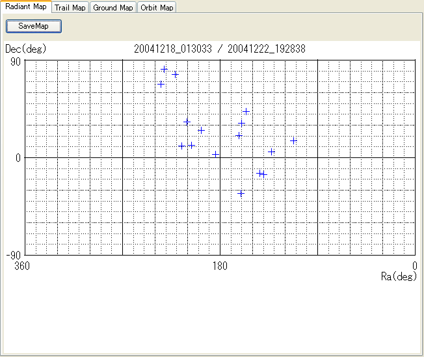The width and height of the screenshot is (424, 357).
Task: Click the date range title above plot
Action: tap(220, 49)
